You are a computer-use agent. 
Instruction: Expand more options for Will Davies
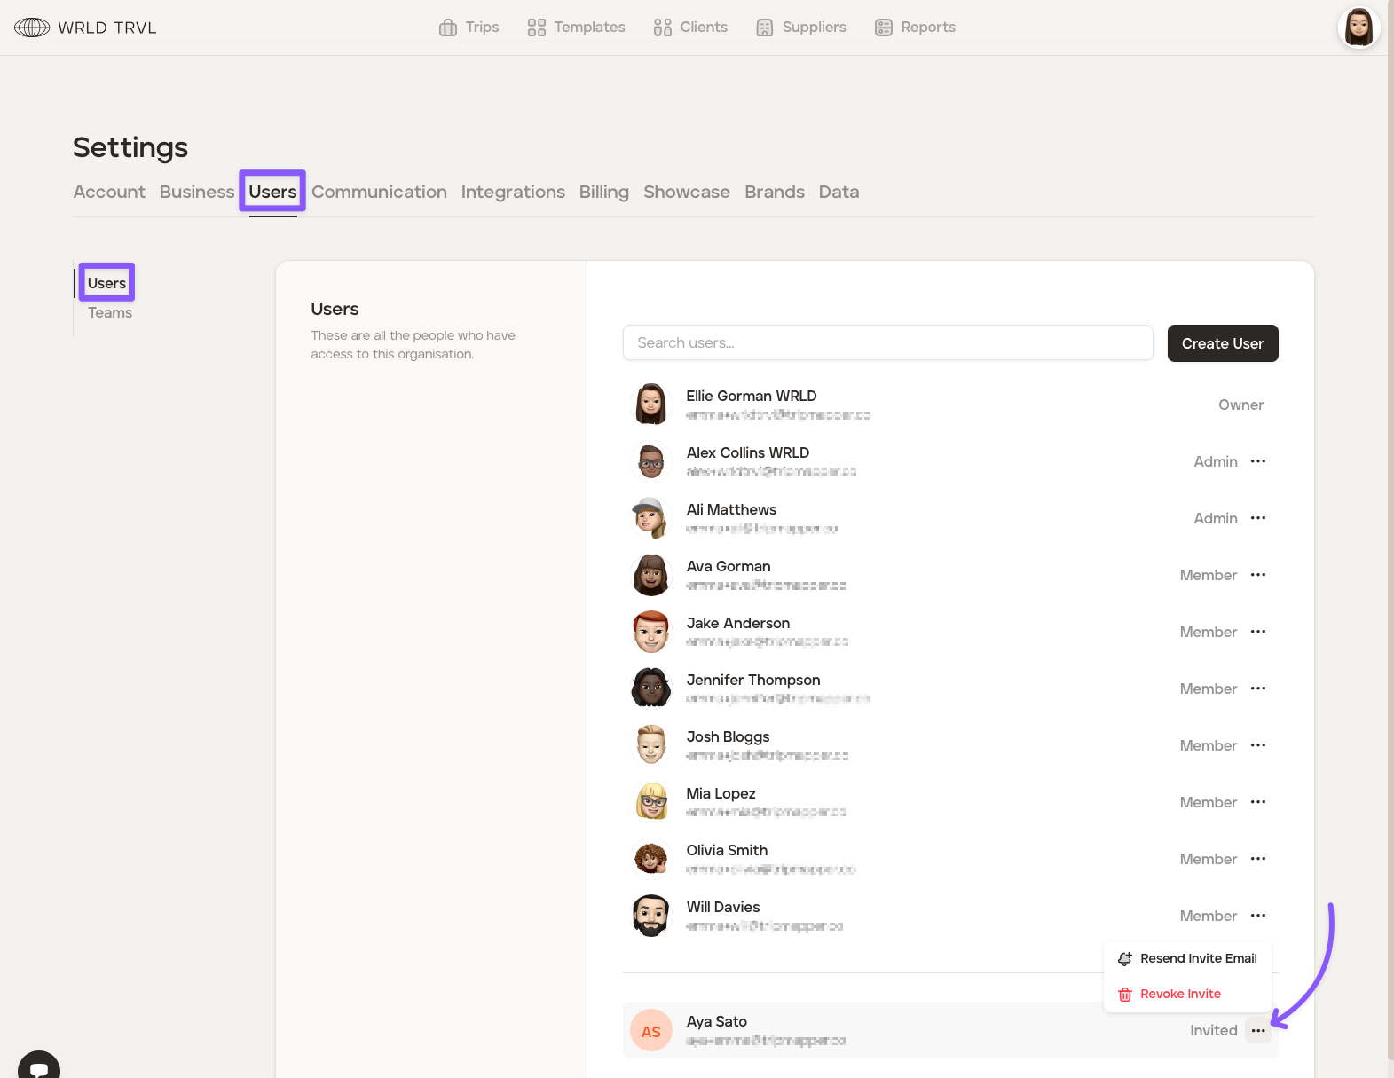[1257, 916]
